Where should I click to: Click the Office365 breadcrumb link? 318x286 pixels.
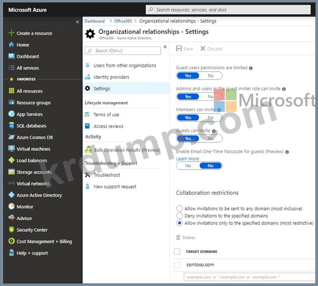point(123,21)
